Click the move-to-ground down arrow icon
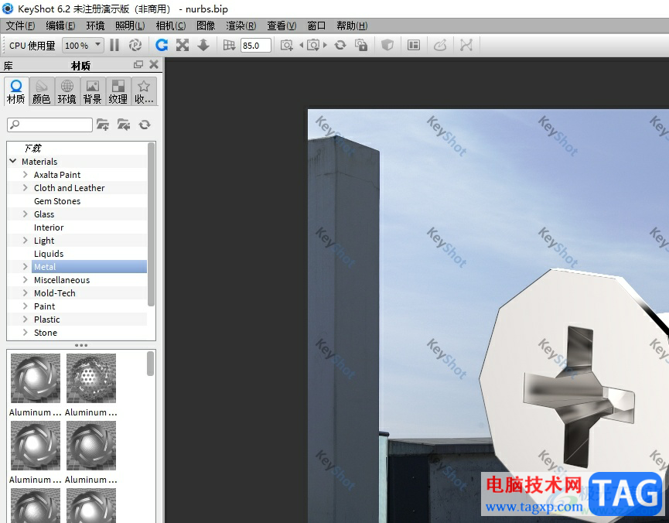This screenshot has height=523, width=669. 203,45
